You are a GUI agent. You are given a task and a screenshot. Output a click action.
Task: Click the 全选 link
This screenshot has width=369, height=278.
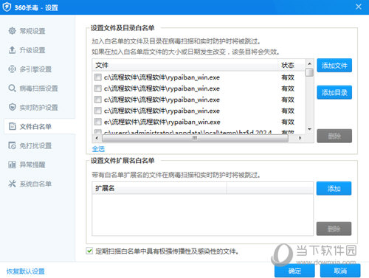coord(98,149)
